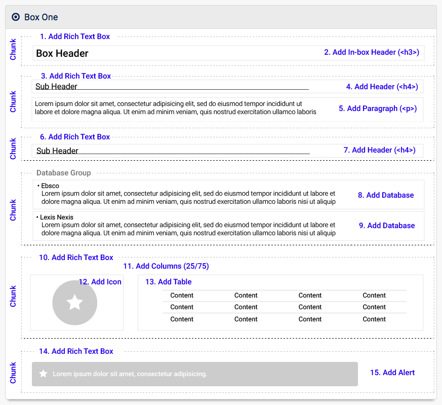The height and width of the screenshot is (405, 442).
Task: Click "6. Add Rich Text Box" label
Action: pos(75,136)
